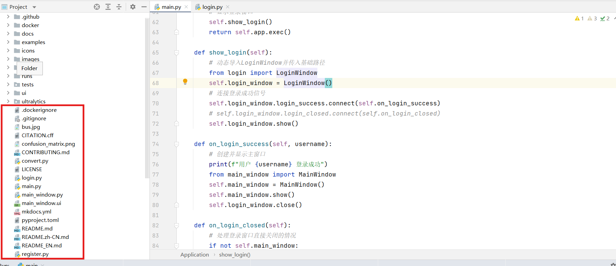Expand the tests folder

8,84
